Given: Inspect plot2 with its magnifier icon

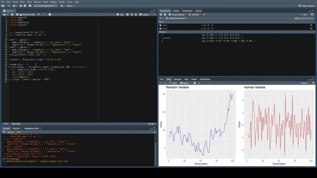Looking at the screenshot, I should pos(311,29).
